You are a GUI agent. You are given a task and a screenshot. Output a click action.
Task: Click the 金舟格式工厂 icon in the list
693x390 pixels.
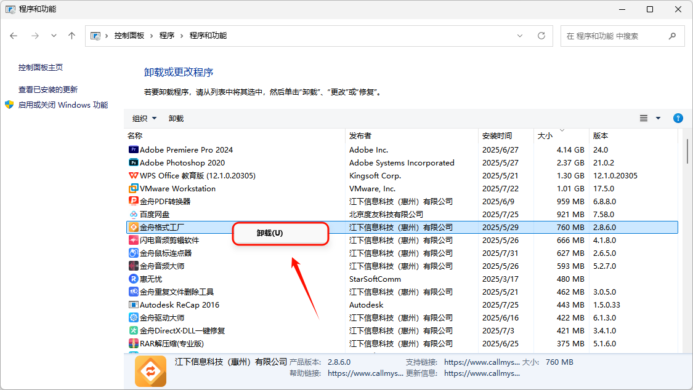pos(133,227)
